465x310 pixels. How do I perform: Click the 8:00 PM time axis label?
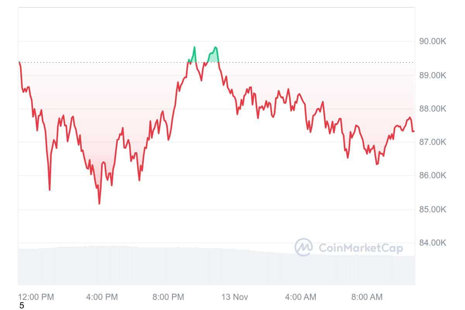tap(168, 297)
